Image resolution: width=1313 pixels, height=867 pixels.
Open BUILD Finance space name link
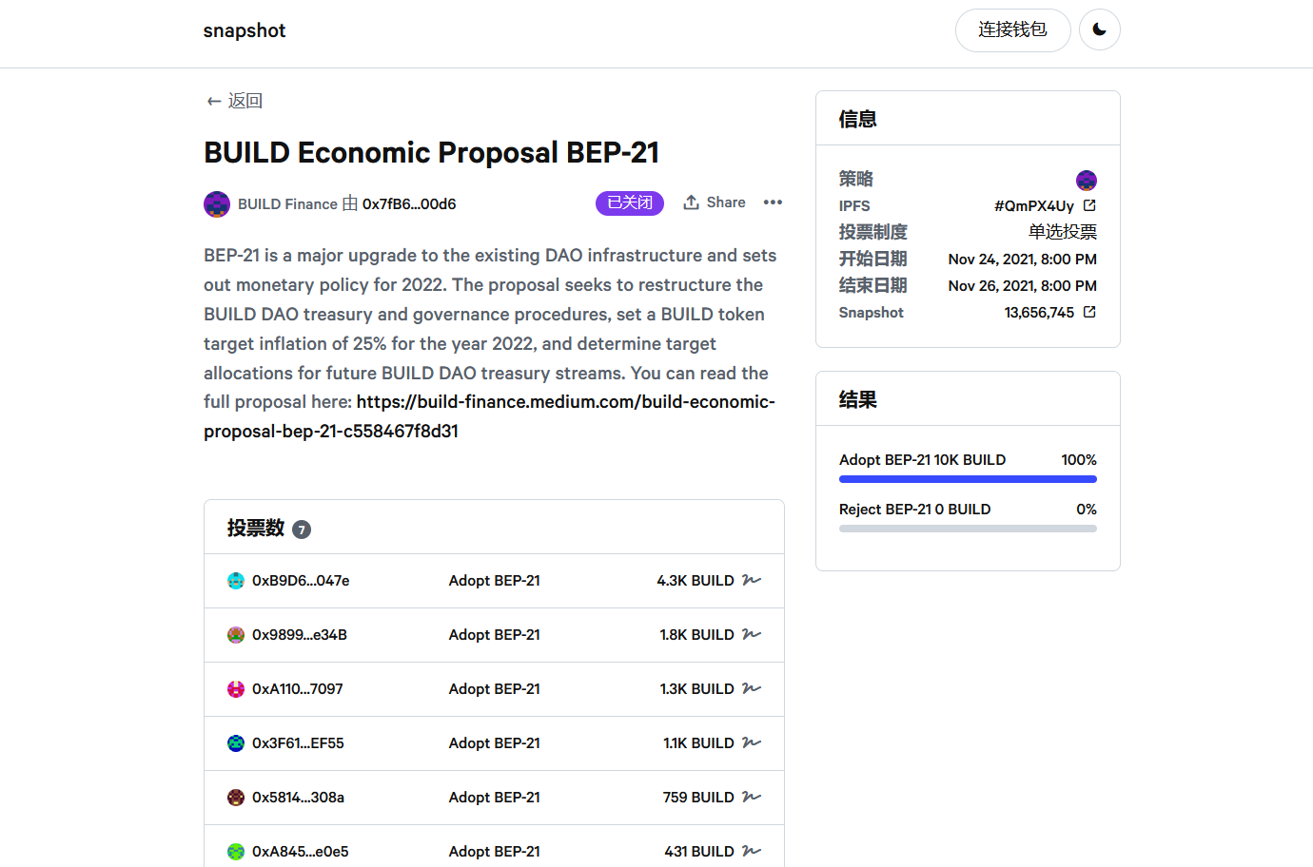(x=287, y=204)
